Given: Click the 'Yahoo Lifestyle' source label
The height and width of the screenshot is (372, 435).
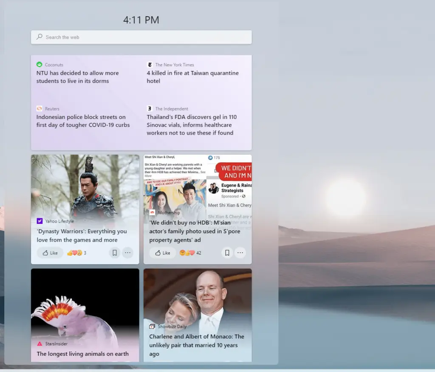Looking at the screenshot, I should click(x=59, y=221).
